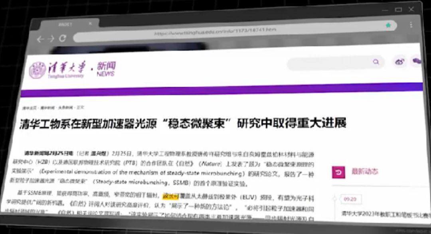Click the pink icon beside 最新动态
Screen dimensions: 431x234
[338, 172]
